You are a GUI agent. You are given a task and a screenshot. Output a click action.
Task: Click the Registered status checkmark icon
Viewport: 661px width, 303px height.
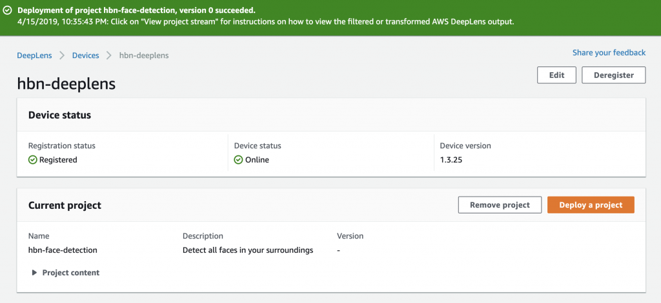(x=32, y=160)
